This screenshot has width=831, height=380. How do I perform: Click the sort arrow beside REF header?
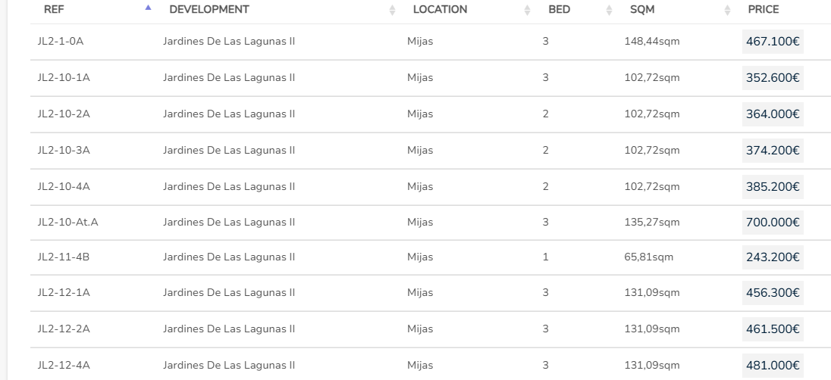click(x=148, y=8)
